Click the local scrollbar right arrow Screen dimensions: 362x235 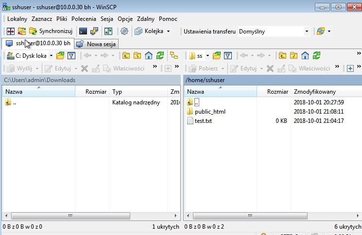coord(176,216)
